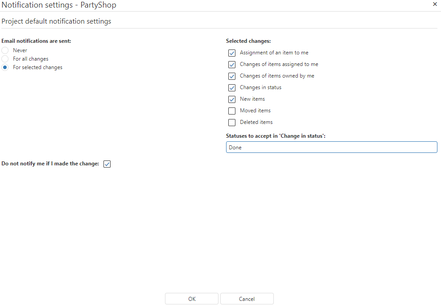Uncheck Do not notify me checkbox
441x308 pixels.
107,164
